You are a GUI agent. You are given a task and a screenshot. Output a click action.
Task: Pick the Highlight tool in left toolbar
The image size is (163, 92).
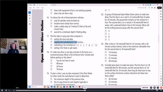click(x=30, y=18)
